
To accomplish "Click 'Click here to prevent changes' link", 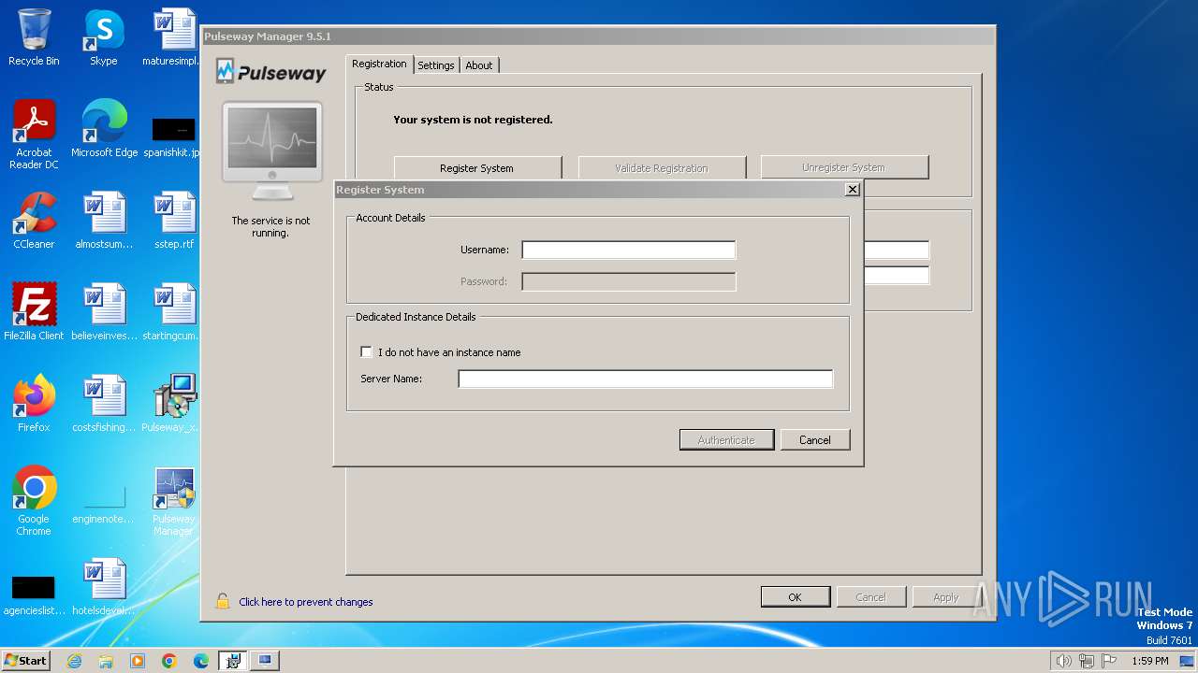I will tap(306, 602).
